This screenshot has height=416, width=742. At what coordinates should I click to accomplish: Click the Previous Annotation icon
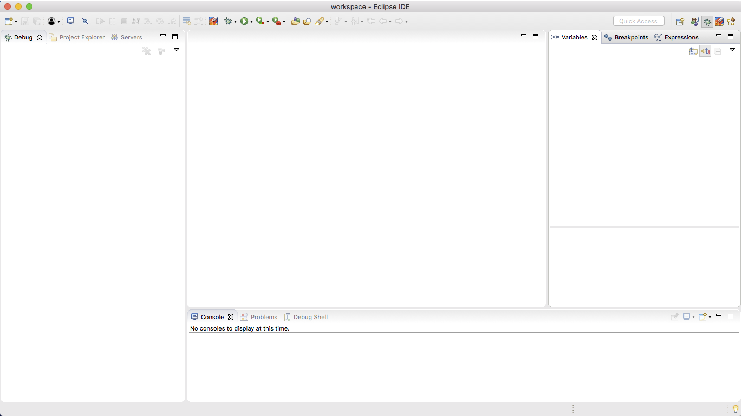(x=355, y=21)
